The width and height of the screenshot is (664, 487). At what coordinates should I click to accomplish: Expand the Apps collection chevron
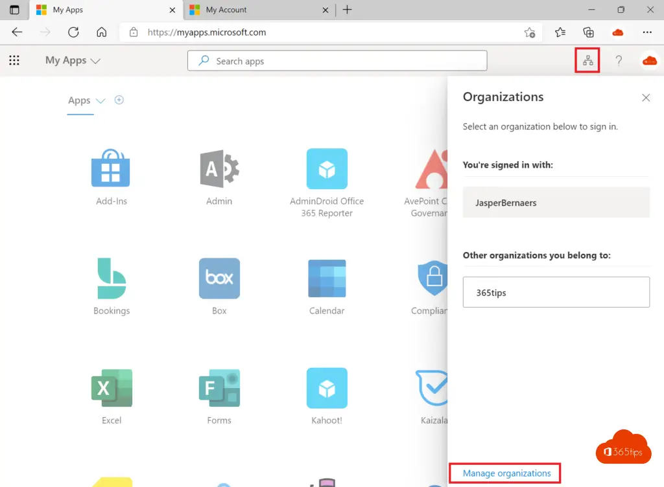(101, 100)
